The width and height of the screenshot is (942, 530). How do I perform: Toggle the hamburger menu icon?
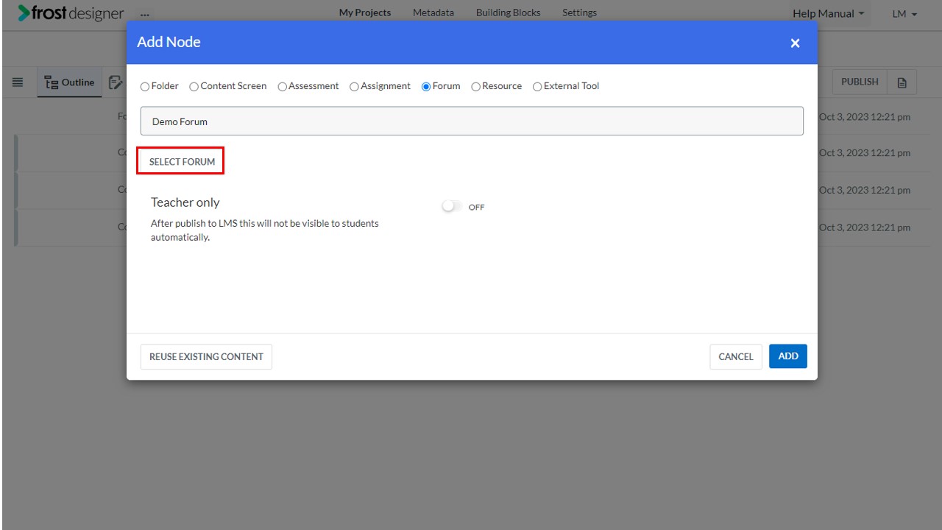[18, 82]
